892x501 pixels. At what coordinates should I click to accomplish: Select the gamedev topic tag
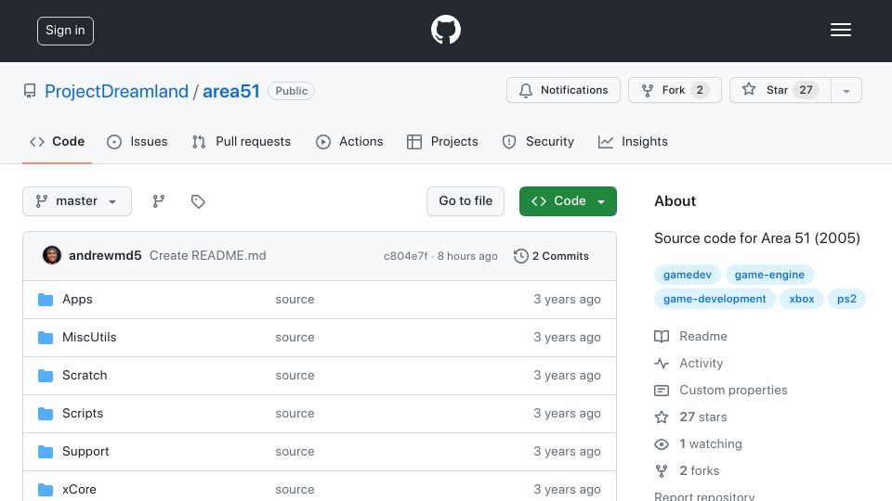[x=688, y=275]
